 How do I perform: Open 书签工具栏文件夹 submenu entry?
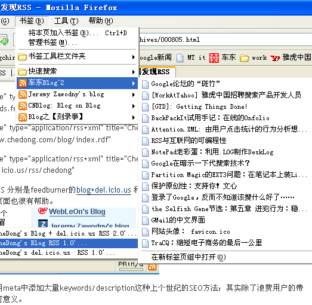[78, 56]
